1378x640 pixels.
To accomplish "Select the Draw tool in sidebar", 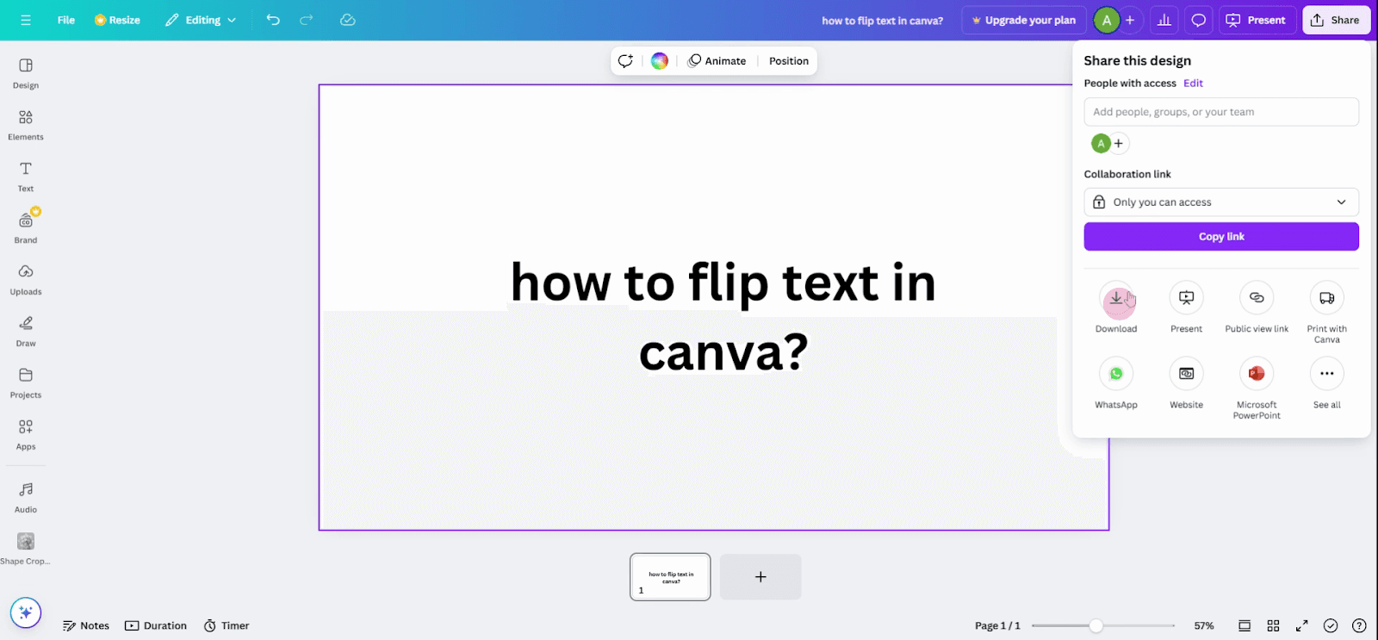I will 26,332.
